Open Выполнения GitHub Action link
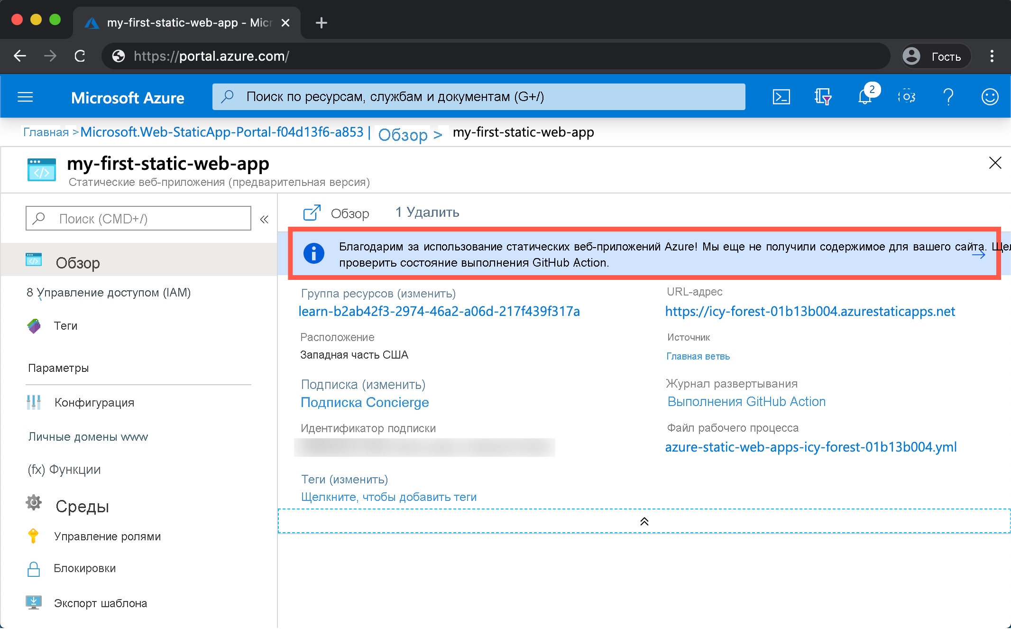 pos(746,402)
